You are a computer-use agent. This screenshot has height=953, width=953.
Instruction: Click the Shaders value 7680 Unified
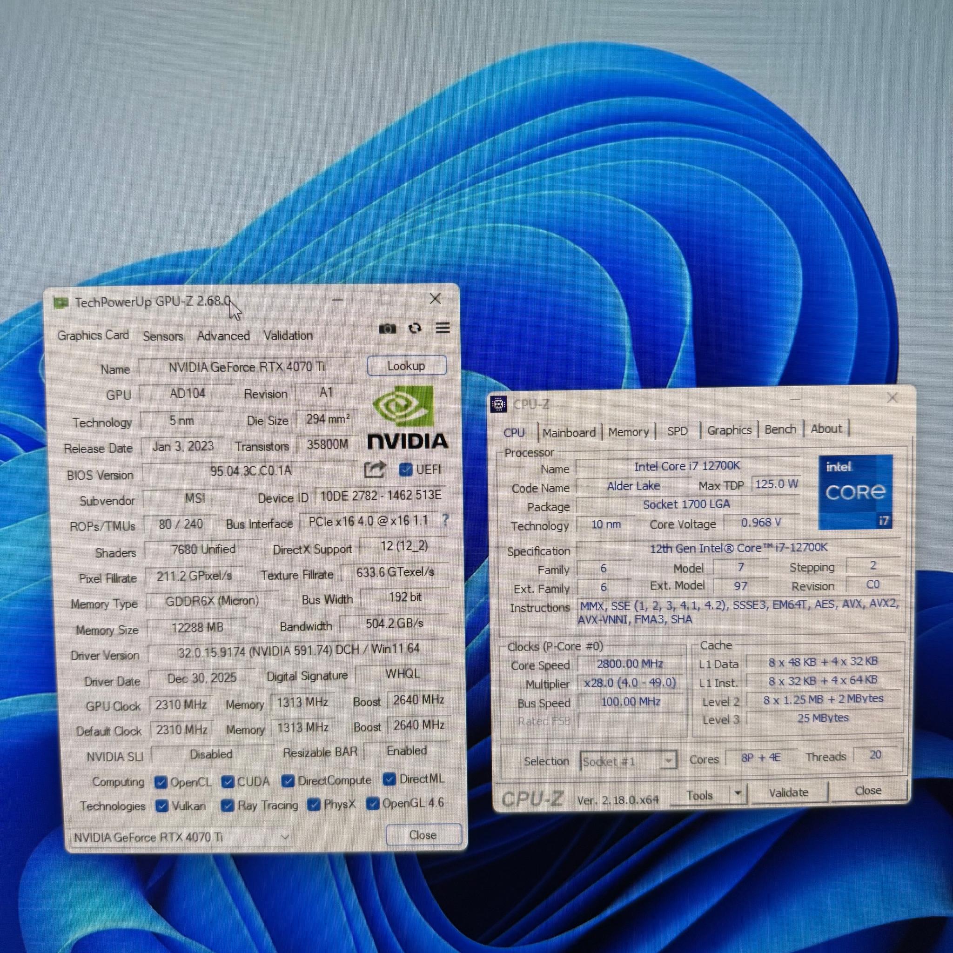(x=203, y=549)
